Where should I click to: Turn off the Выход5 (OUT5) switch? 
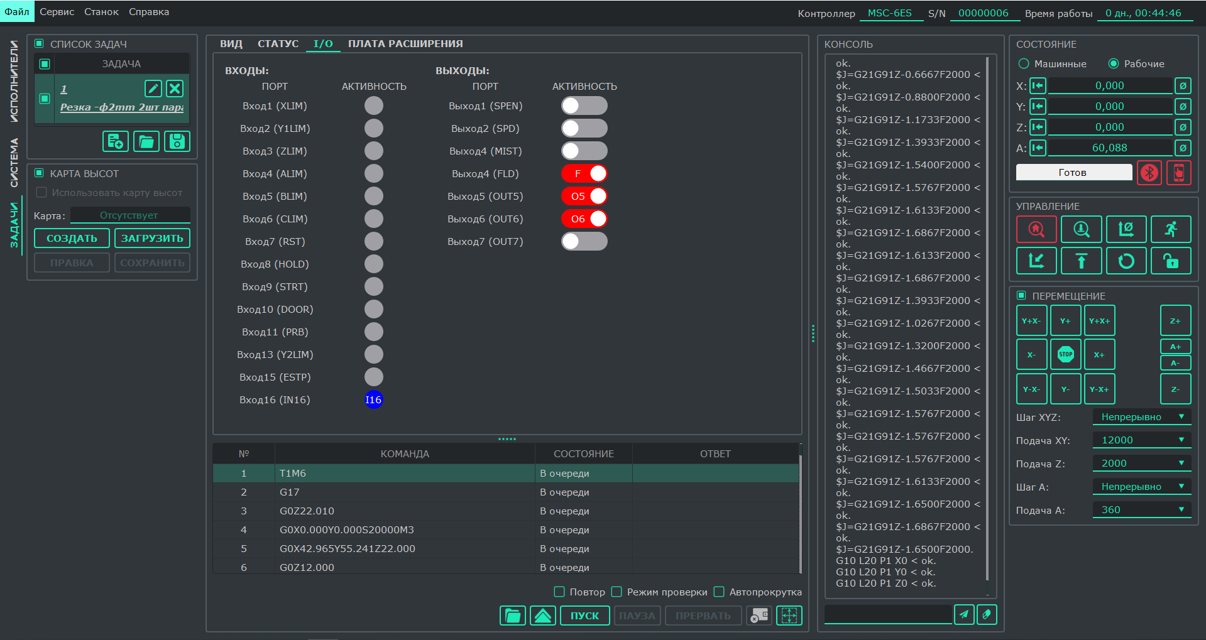tap(584, 196)
